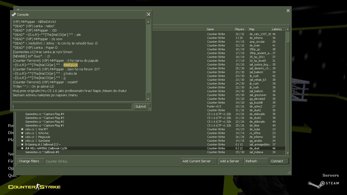347x195 pixels.
Task: Click the jail_armageddon map cell
Action: tap(259, 144)
